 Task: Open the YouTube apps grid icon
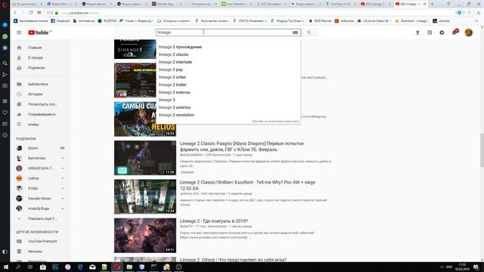pyautogui.click(x=430, y=32)
